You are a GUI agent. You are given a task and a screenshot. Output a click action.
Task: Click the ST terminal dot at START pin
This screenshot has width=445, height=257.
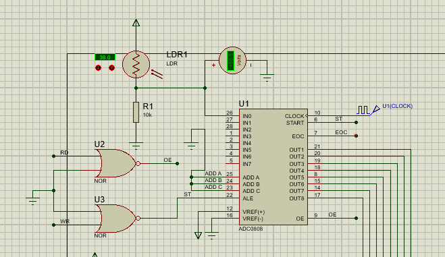(x=356, y=122)
